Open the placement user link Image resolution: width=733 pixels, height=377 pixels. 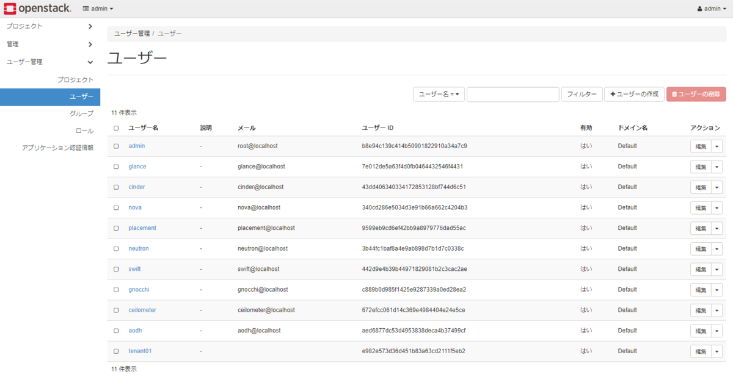pos(142,228)
